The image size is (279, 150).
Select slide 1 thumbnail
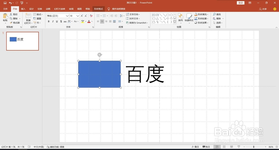click(x=22, y=41)
